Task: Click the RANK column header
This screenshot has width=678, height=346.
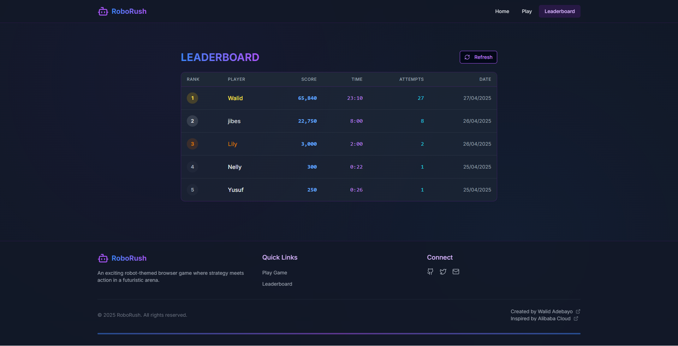Action: click(193, 79)
